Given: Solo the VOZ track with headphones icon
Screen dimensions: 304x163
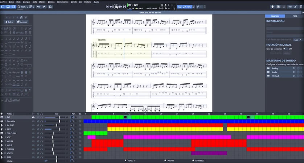Looking at the screenshot, I should coord(41,137).
